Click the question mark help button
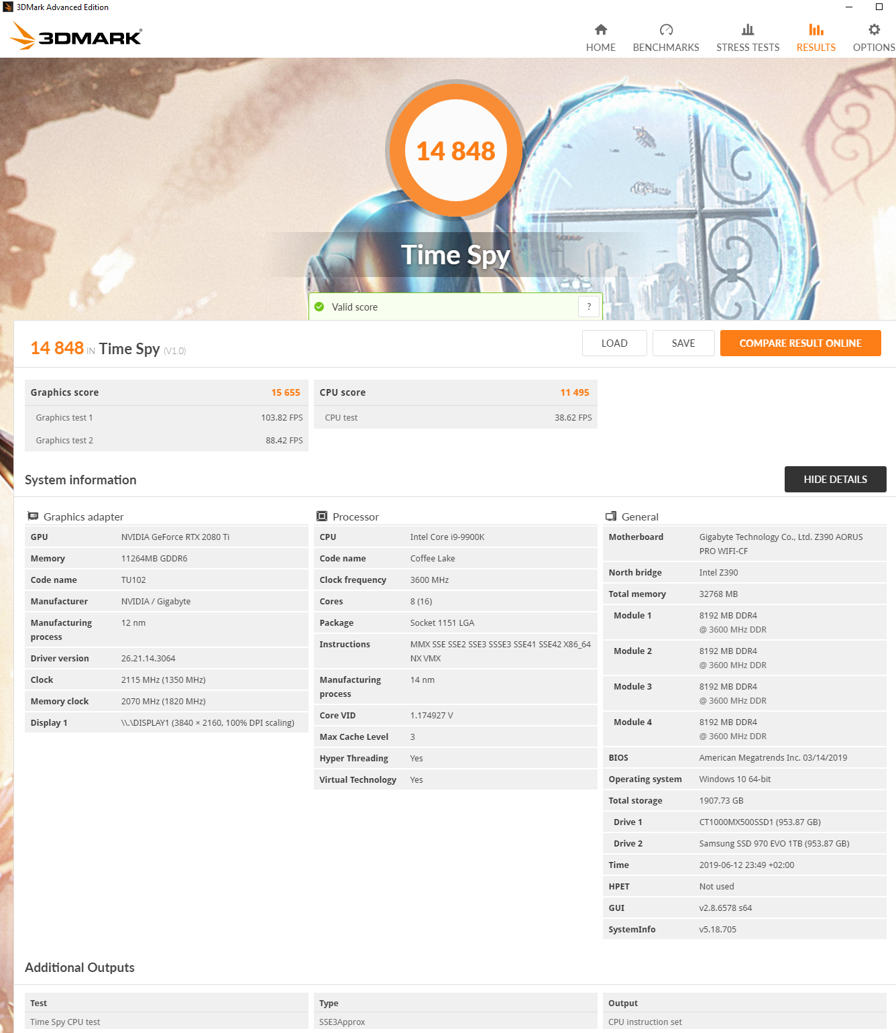This screenshot has height=1033, width=896. [589, 307]
